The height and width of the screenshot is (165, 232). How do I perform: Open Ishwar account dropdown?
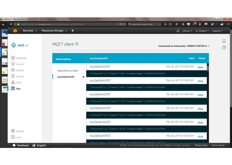(x=187, y=31)
